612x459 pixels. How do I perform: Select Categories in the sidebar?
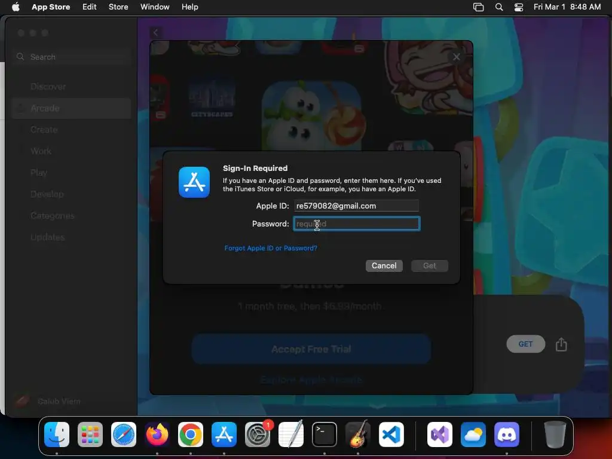(71, 215)
